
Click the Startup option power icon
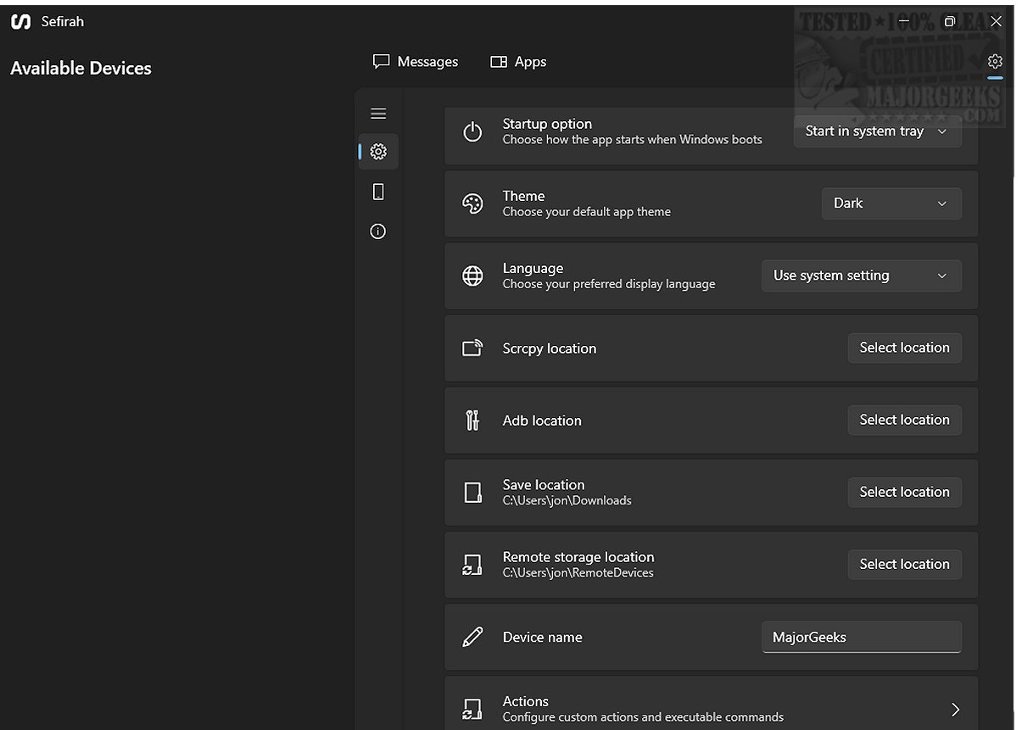tap(472, 131)
